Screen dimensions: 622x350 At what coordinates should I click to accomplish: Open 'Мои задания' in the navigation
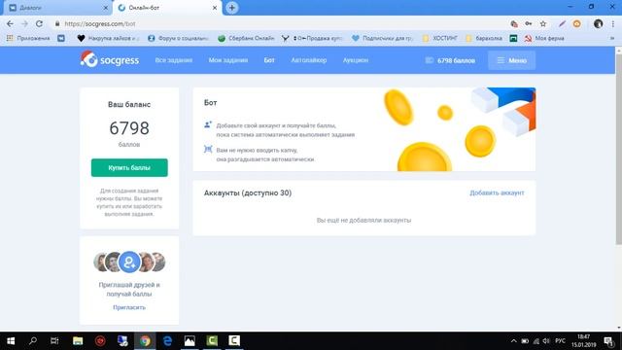click(x=228, y=60)
